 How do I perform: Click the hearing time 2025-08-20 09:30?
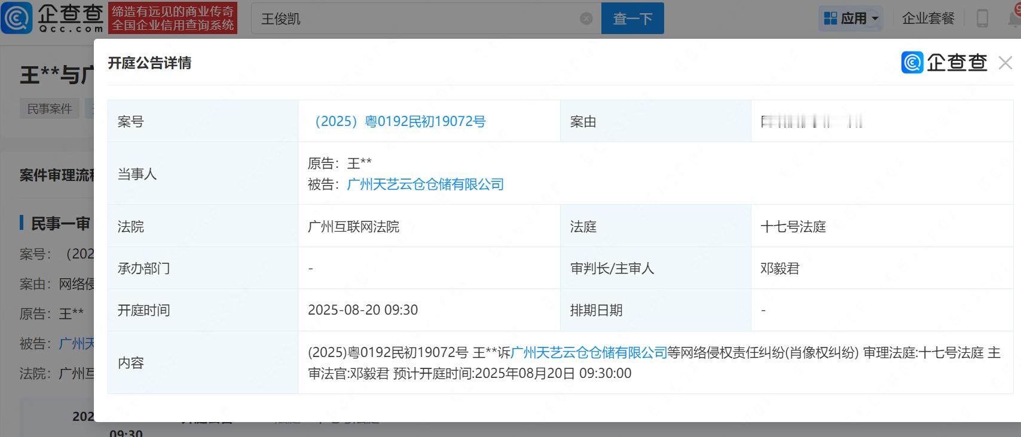pos(363,310)
